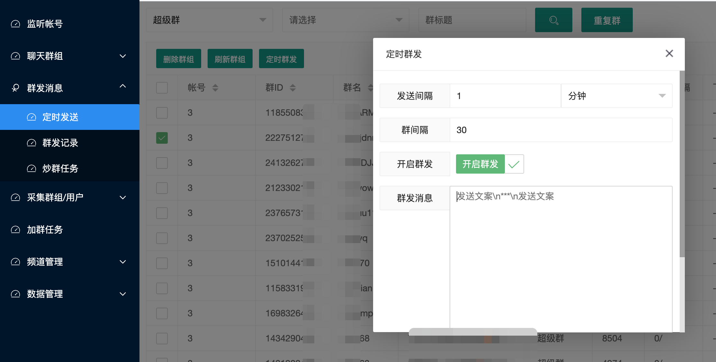Check the row with group ID 2376573

pyautogui.click(x=162, y=213)
